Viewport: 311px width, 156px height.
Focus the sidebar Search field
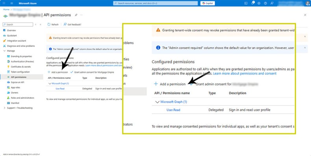point(18,24)
